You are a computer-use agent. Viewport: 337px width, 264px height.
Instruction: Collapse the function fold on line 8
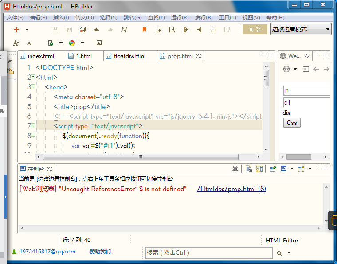point(33,135)
